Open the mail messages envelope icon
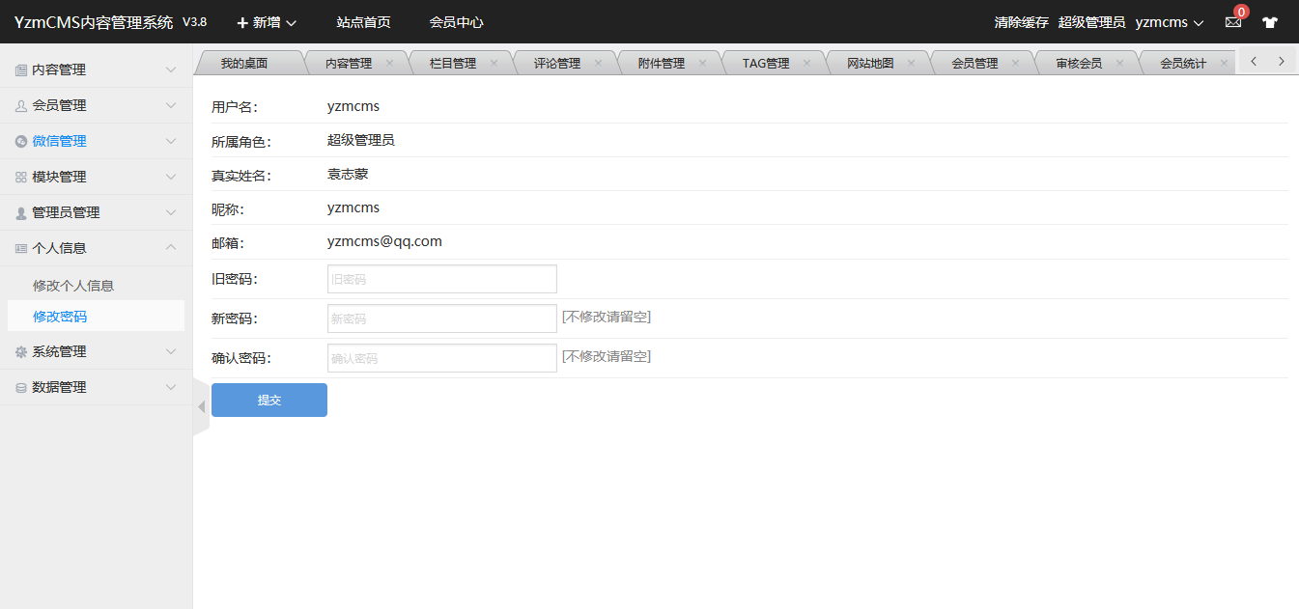The image size is (1299, 609). [1232, 22]
